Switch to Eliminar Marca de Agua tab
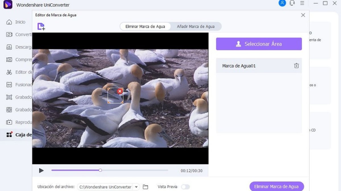The width and height of the screenshot is (341, 191). tap(145, 26)
